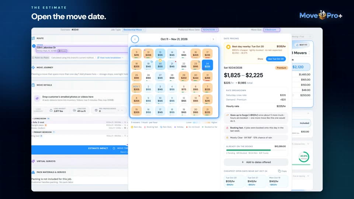The image size is (354, 199).
Task: Click the plus icon in Add to dates offered
Action: tap(243, 162)
